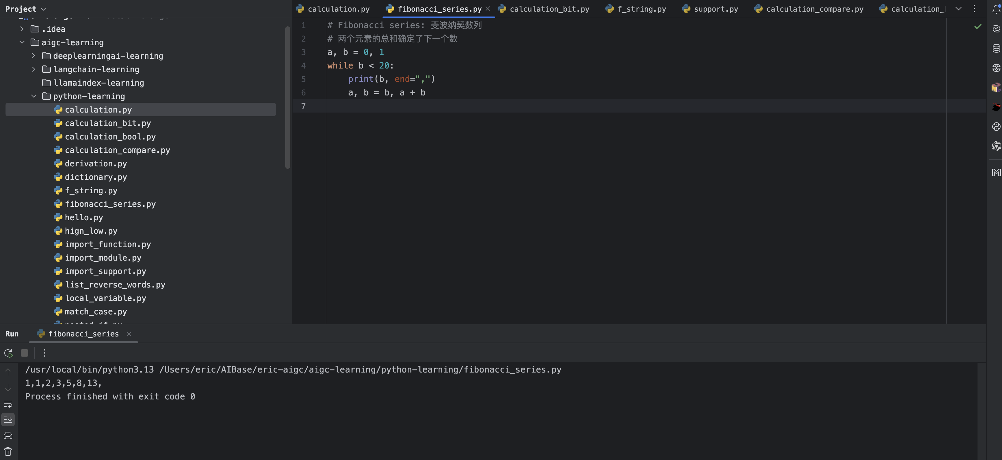
Task: Switch to calculation.py editor tab
Action: [333, 9]
